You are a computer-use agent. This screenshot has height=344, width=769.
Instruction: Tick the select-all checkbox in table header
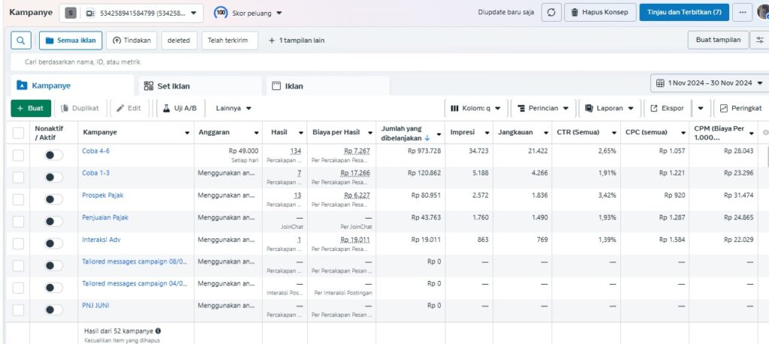coord(19,133)
